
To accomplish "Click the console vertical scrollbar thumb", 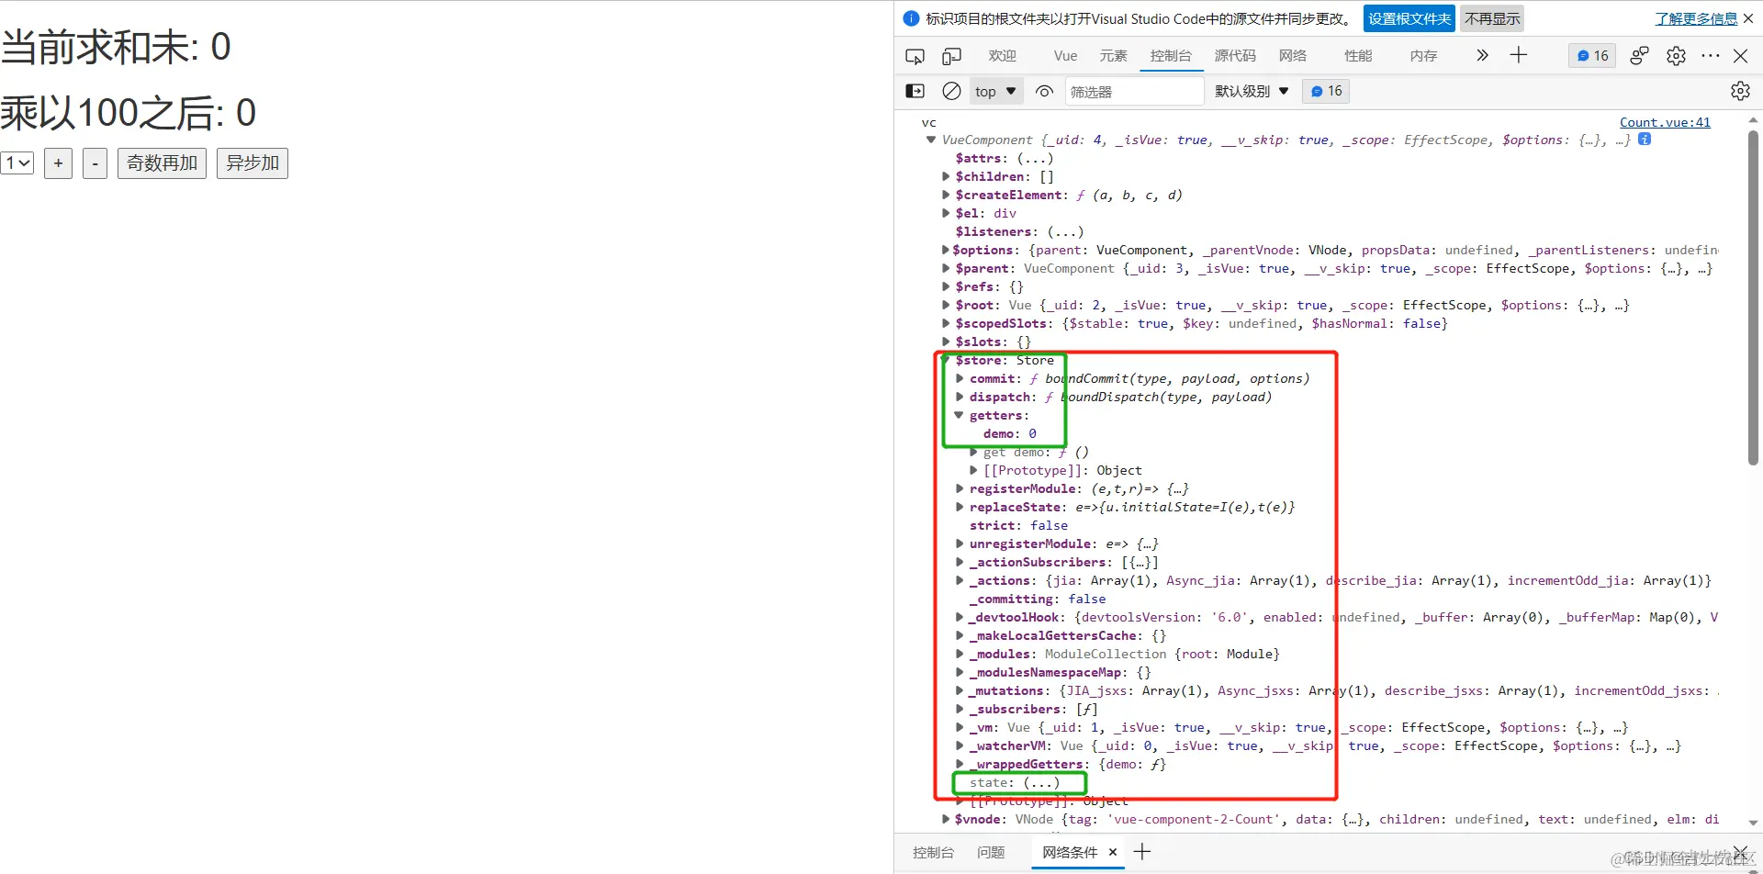I will pos(1753,297).
